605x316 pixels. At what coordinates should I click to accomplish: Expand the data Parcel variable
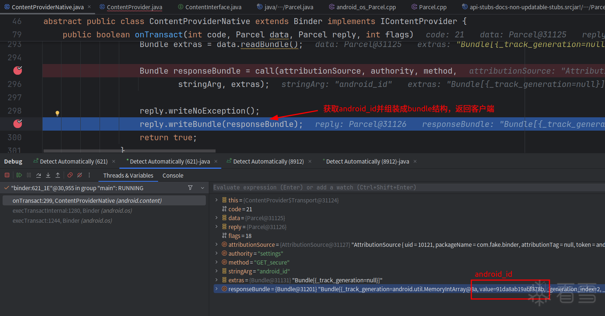217,218
